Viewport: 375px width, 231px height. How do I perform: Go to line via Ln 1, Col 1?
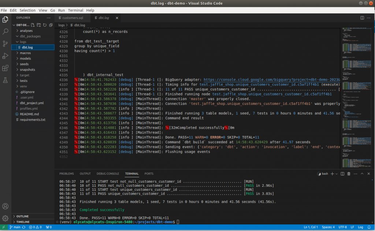point(311,227)
